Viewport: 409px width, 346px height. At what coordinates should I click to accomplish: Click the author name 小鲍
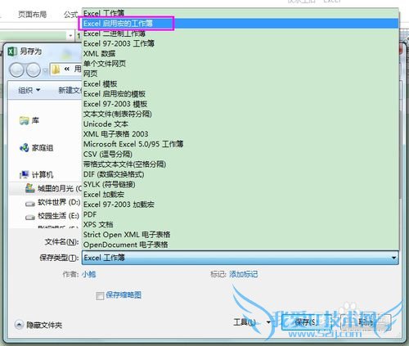click(88, 274)
